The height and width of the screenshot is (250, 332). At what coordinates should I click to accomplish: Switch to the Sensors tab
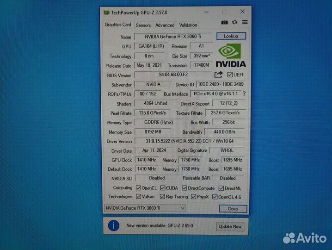tap(143, 25)
